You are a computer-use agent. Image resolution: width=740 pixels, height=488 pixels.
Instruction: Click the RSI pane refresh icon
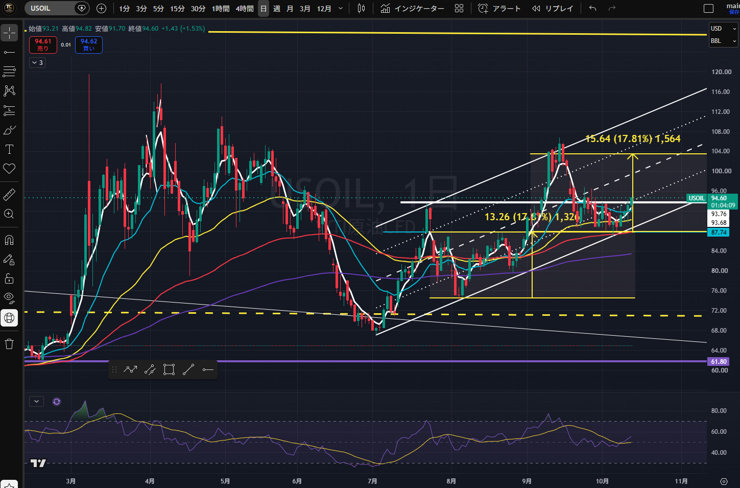[57, 402]
